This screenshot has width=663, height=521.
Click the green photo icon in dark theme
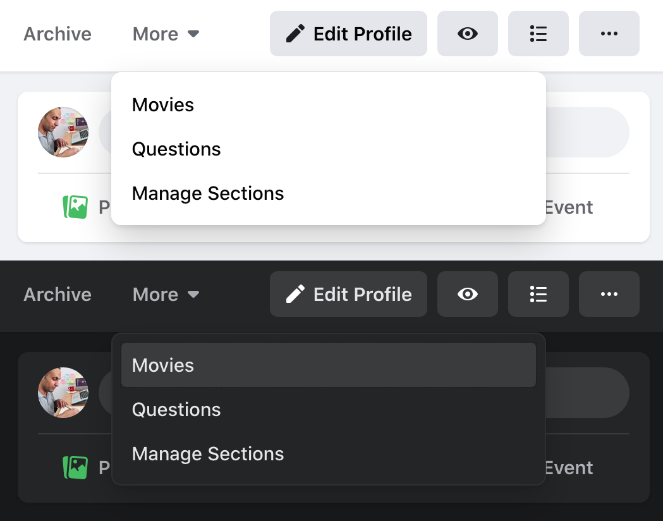(75, 467)
